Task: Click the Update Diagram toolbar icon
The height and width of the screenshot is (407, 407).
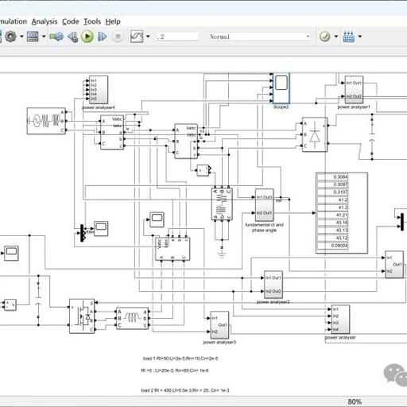Action: tap(56, 37)
